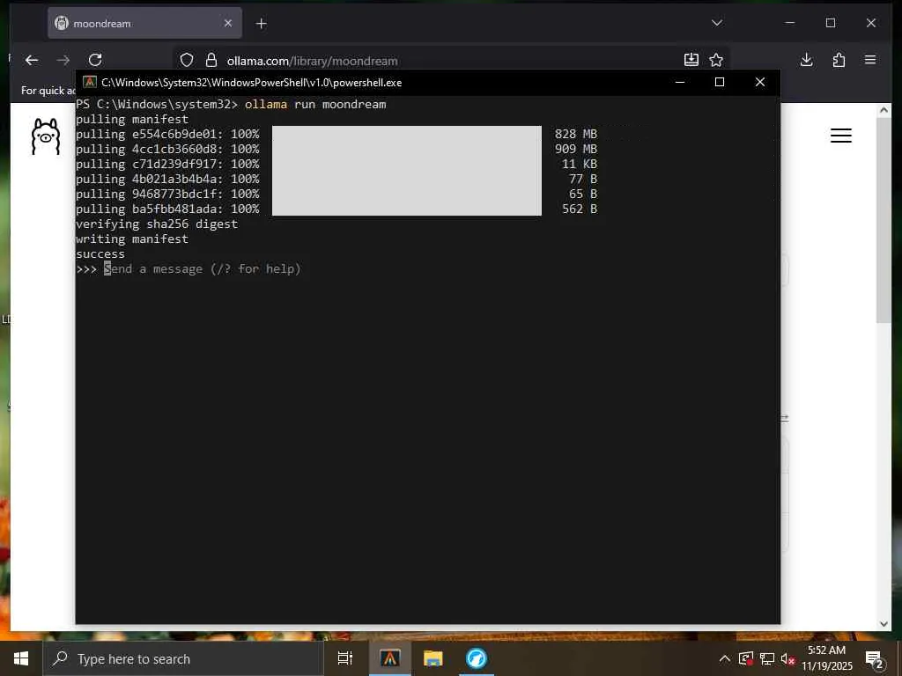
Task: Open the browser downloads panel
Action: point(807,60)
